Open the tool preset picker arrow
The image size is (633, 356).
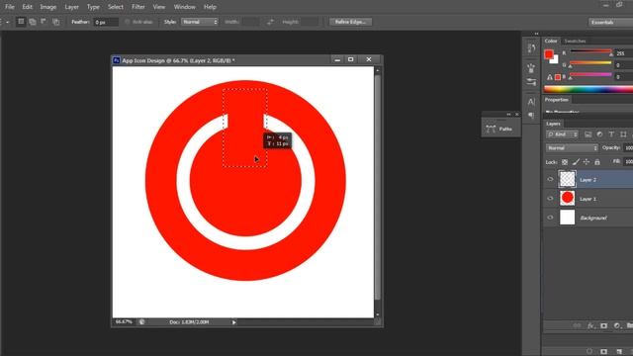pos(7,22)
